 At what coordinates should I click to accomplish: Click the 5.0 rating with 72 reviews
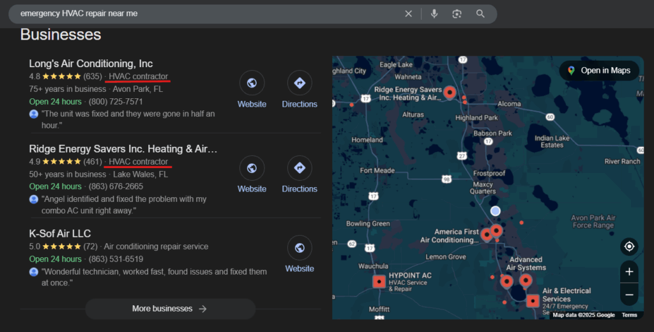coord(63,246)
